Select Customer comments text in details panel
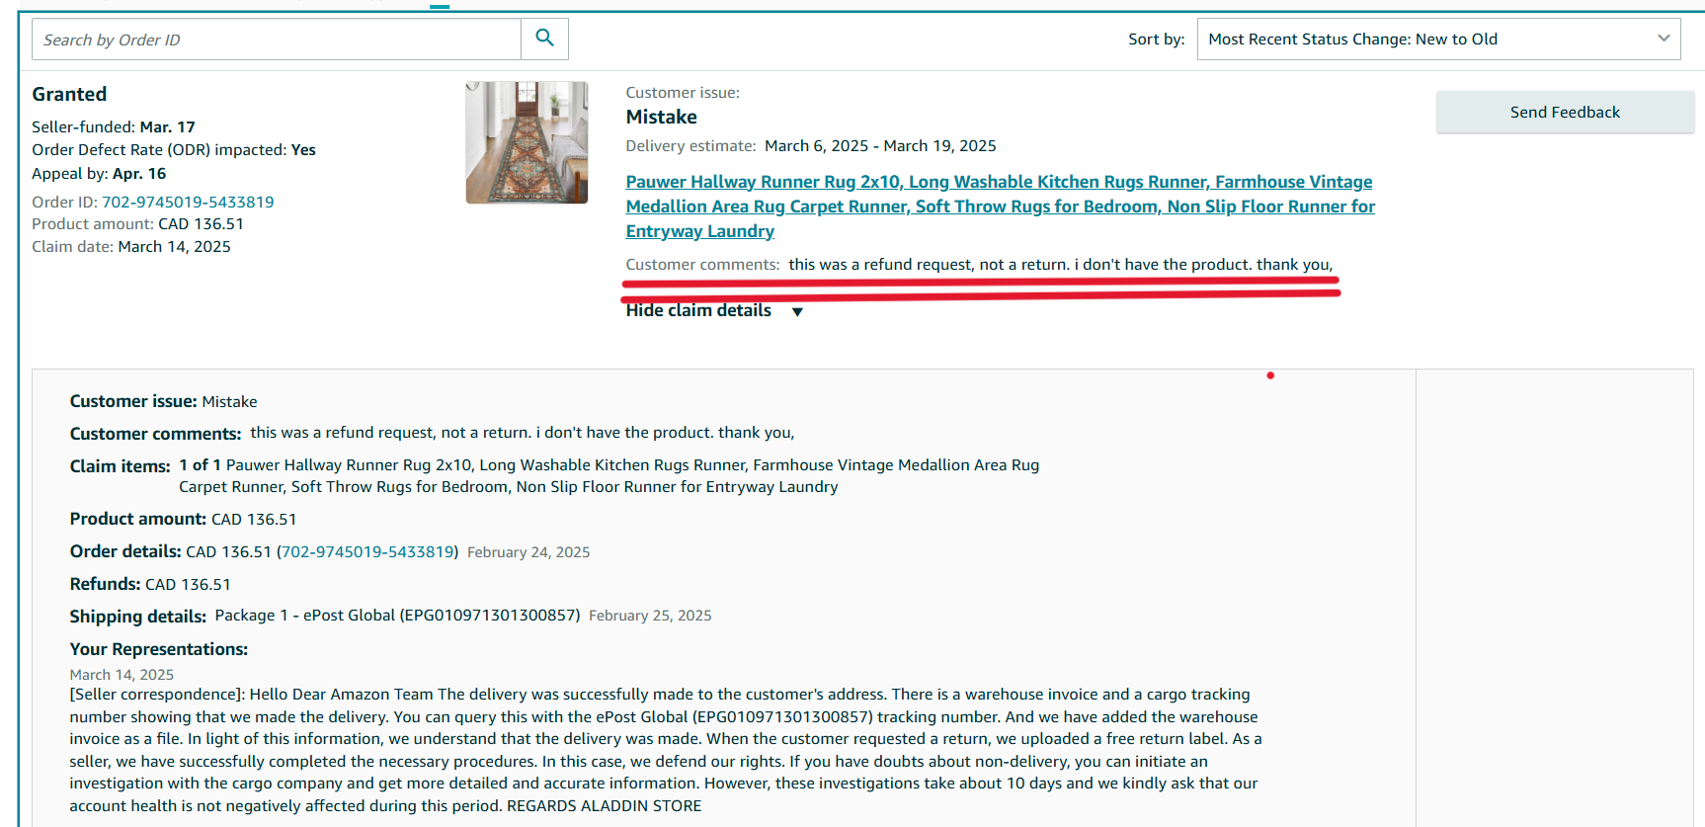The image size is (1705, 827). (x=523, y=433)
